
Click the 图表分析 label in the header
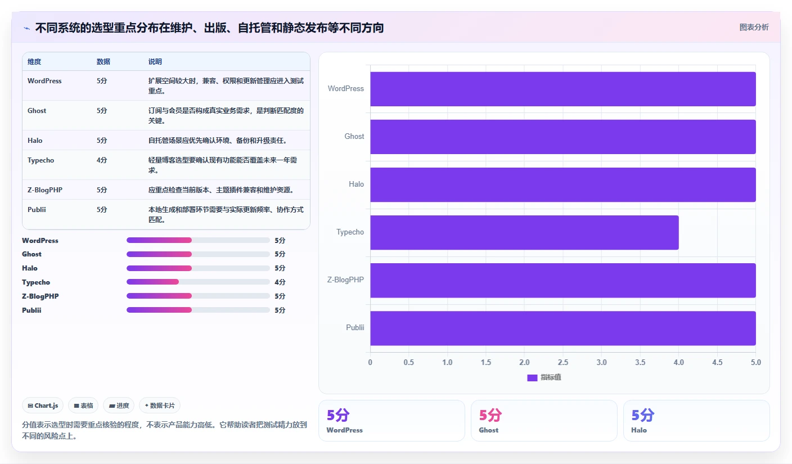click(754, 28)
